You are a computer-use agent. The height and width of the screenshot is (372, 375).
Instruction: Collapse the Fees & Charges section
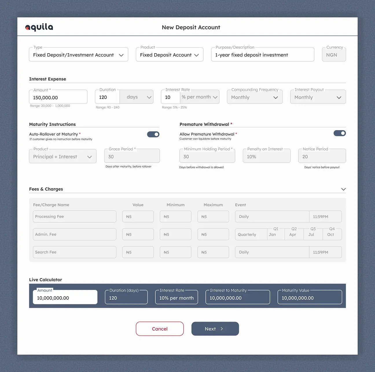[343, 189]
